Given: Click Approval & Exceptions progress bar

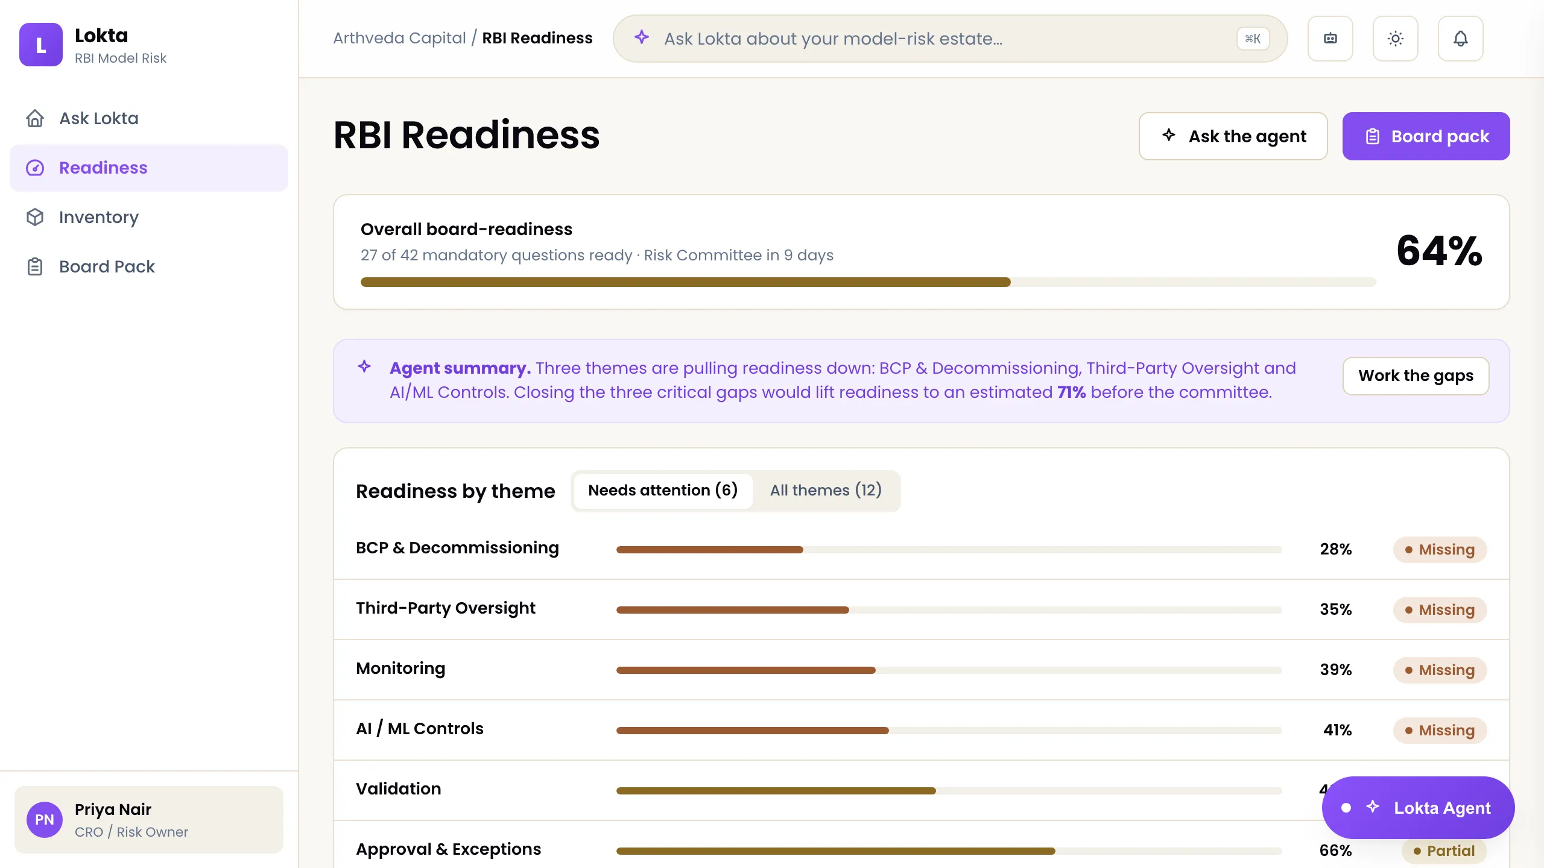Looking at the screenshot, I should [949, 851].
